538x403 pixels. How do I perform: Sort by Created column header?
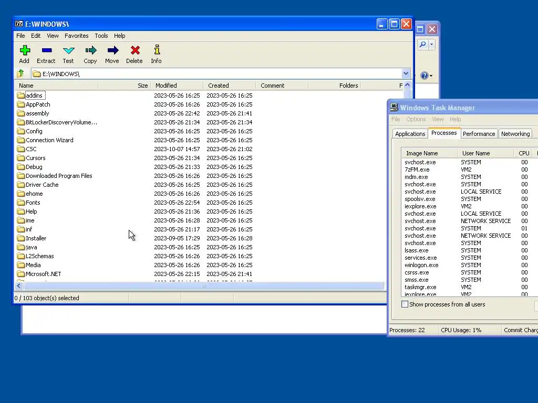pyautogui.click(x=230, y=86)
